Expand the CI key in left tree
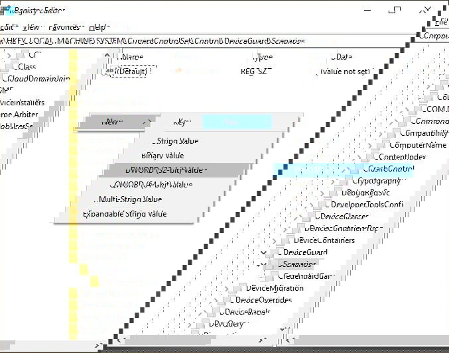 (9, 55)
